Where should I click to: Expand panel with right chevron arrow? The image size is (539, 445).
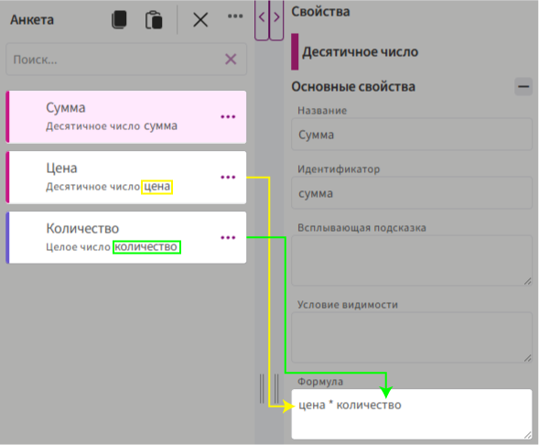[276, 17]
